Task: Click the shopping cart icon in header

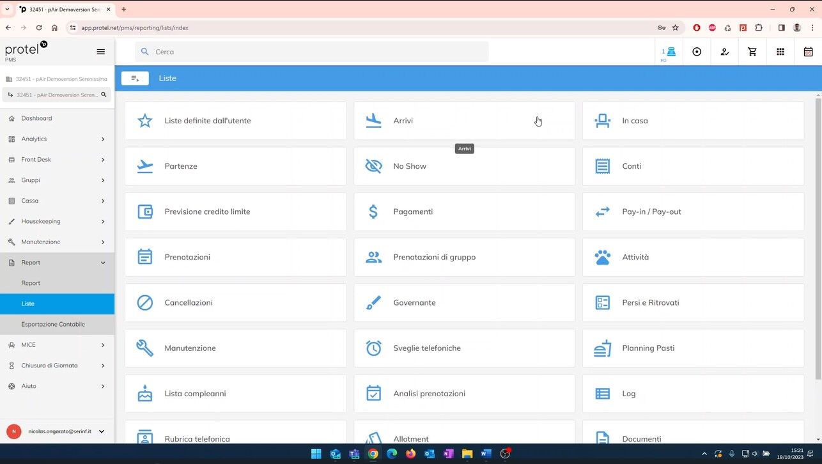Action: point(752,52)
